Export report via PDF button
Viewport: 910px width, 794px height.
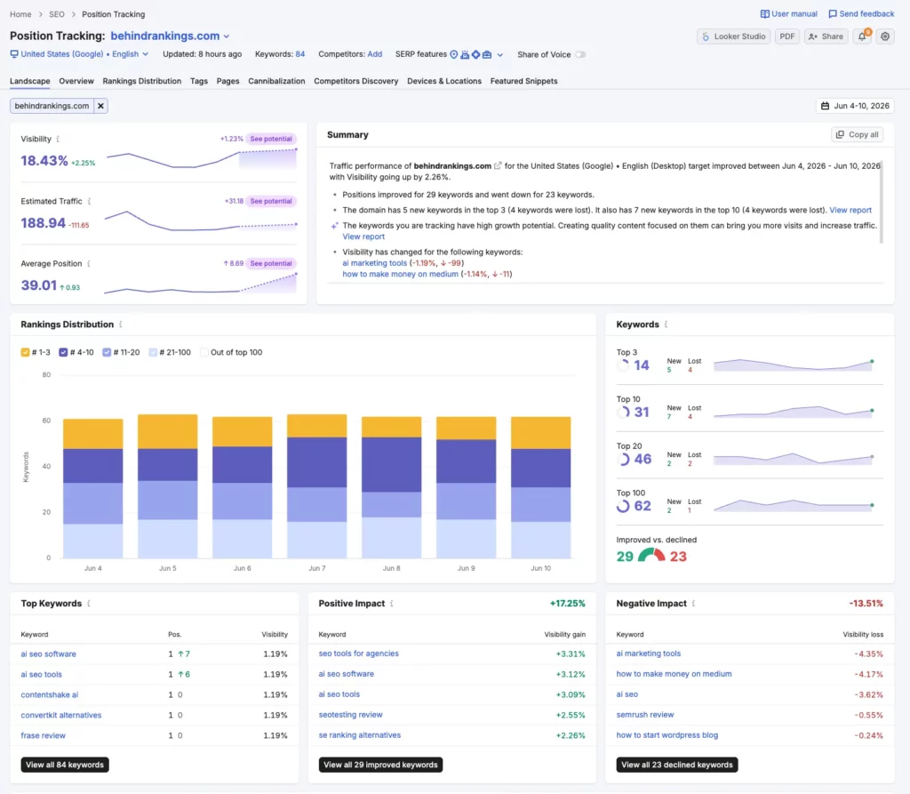787,36
